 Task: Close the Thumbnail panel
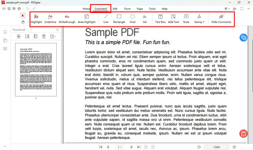57,30
